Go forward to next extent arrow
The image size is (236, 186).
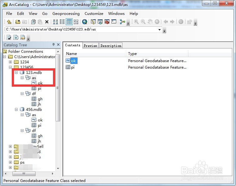tap(172, 22)
